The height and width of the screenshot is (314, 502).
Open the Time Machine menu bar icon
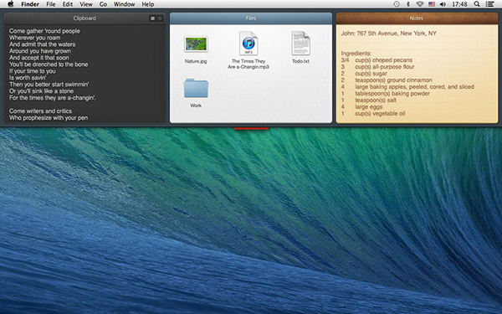(397, 4)
